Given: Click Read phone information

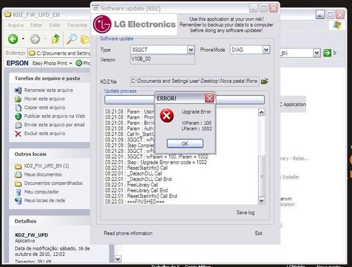Looking at the screenshot, I should coord(128,233).
